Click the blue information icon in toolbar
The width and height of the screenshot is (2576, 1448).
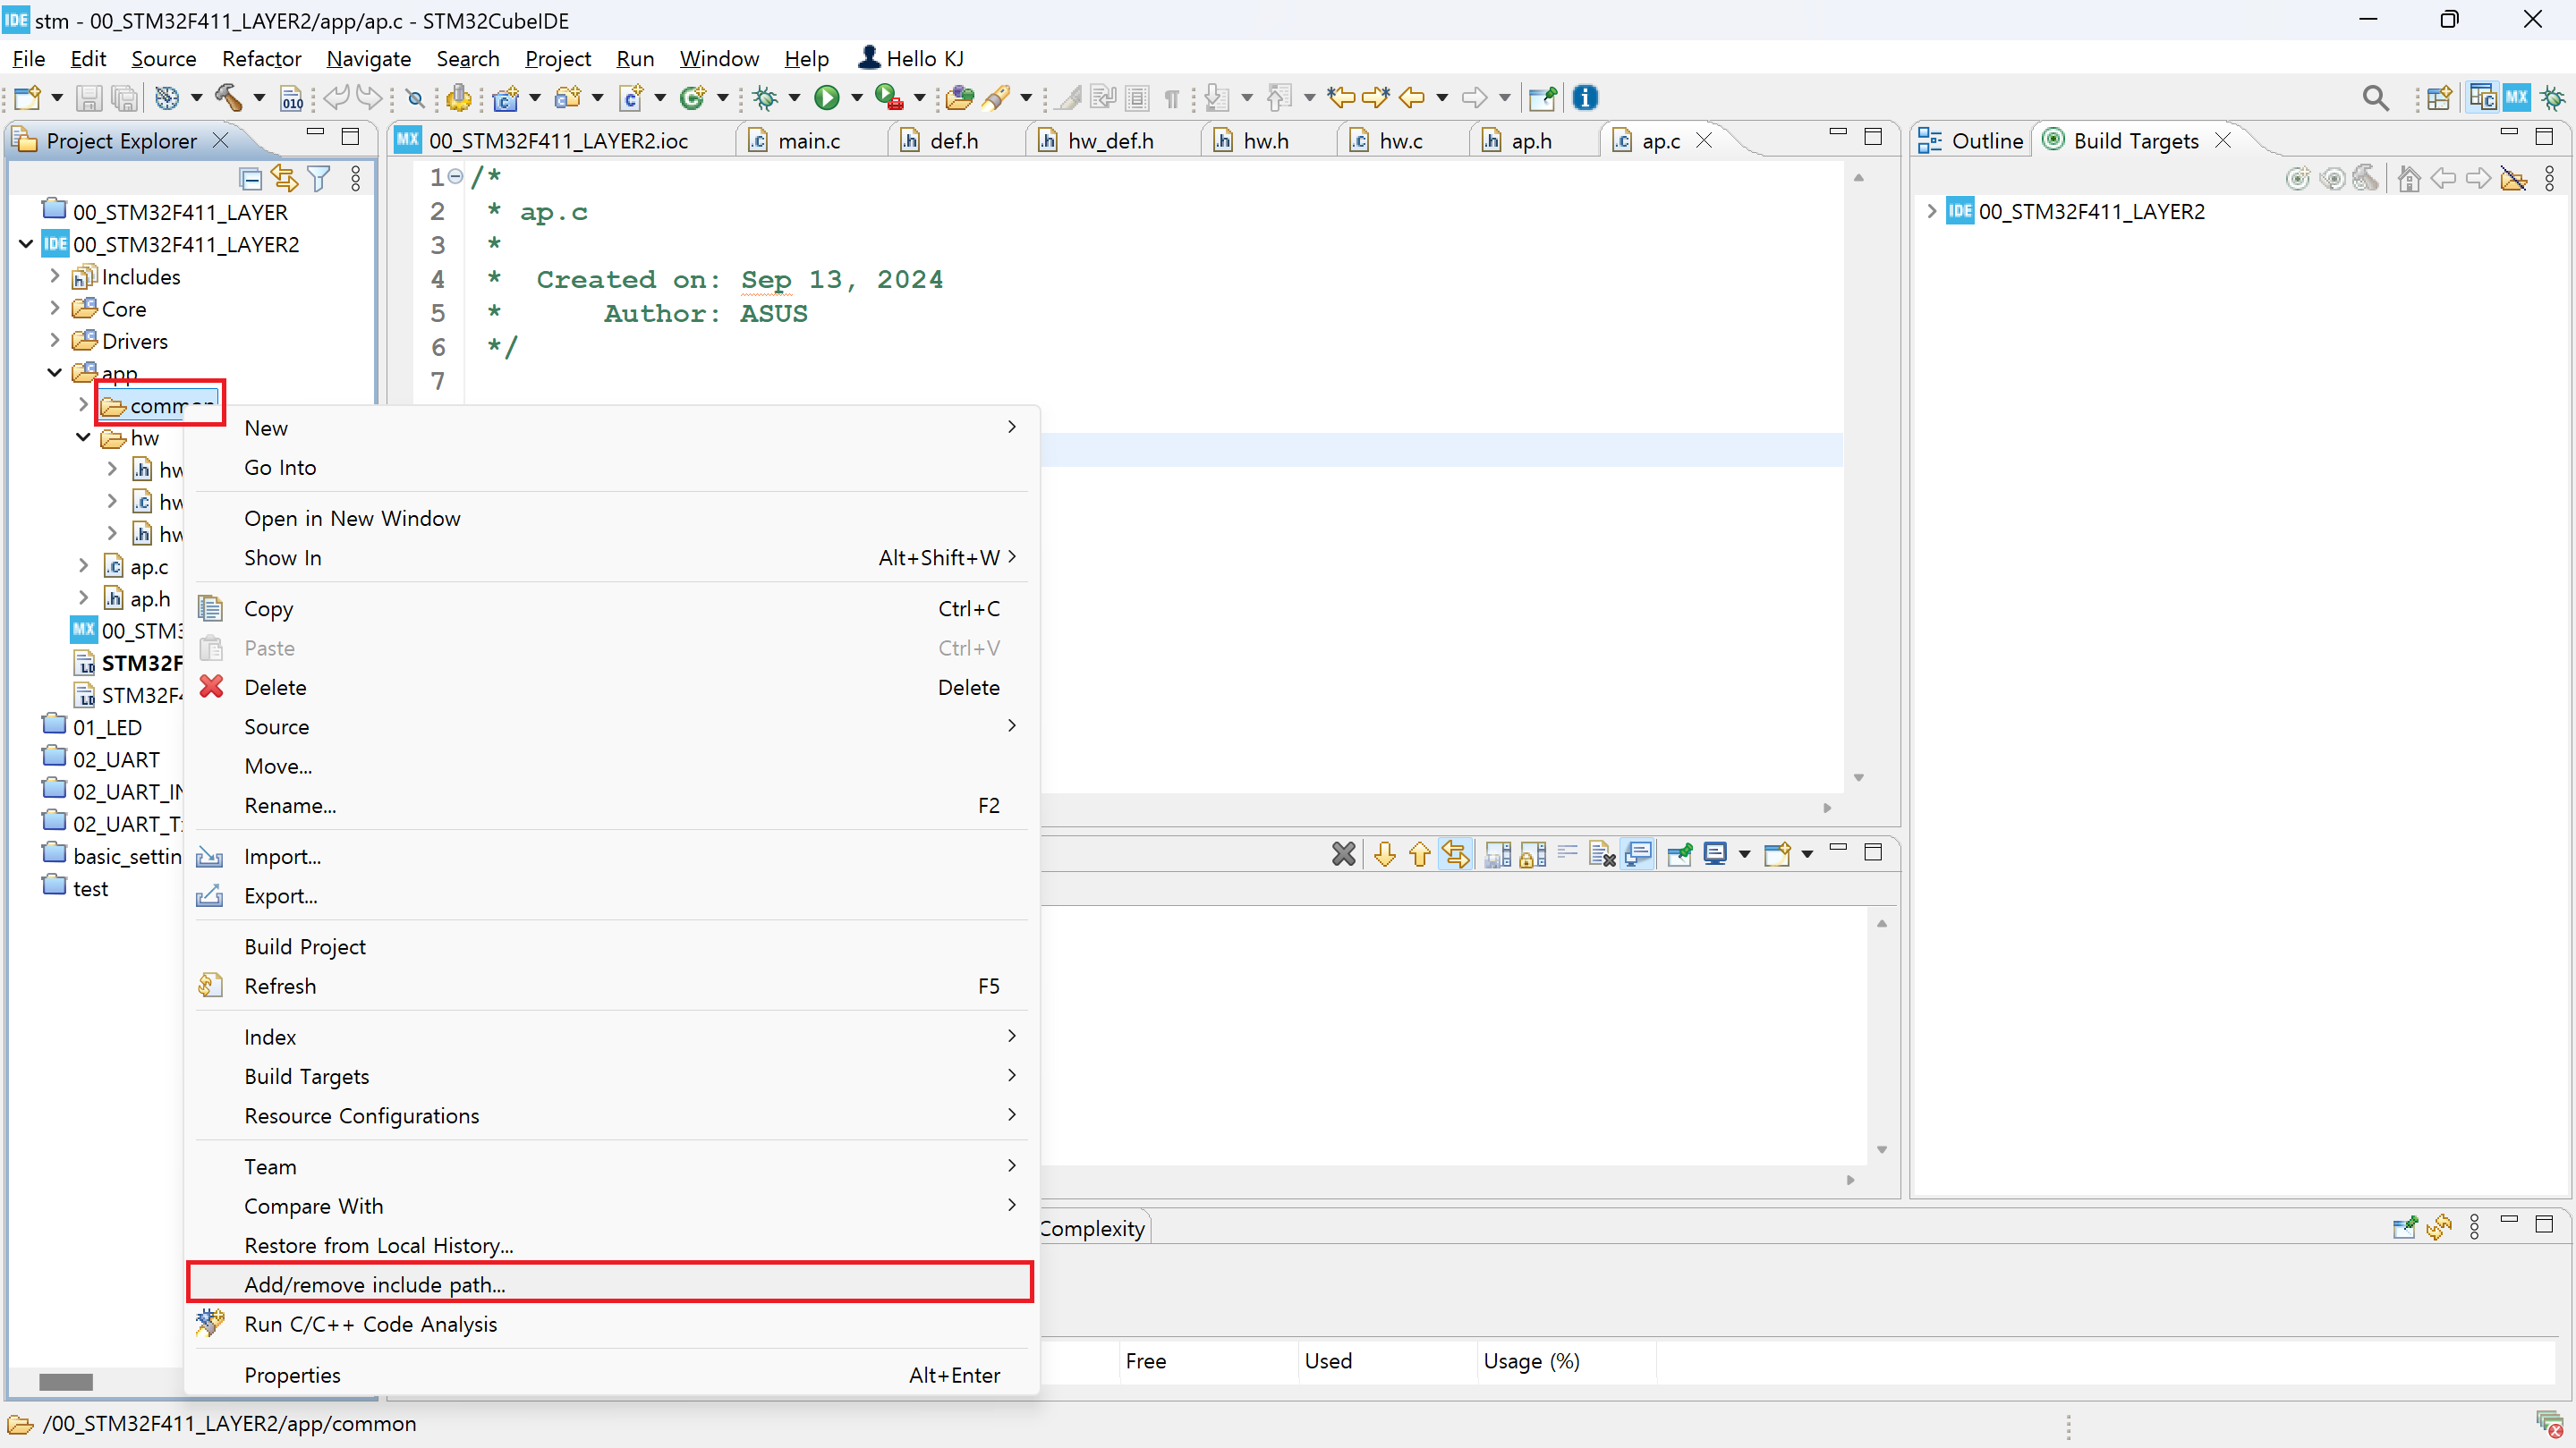(x=1585, y=97)
